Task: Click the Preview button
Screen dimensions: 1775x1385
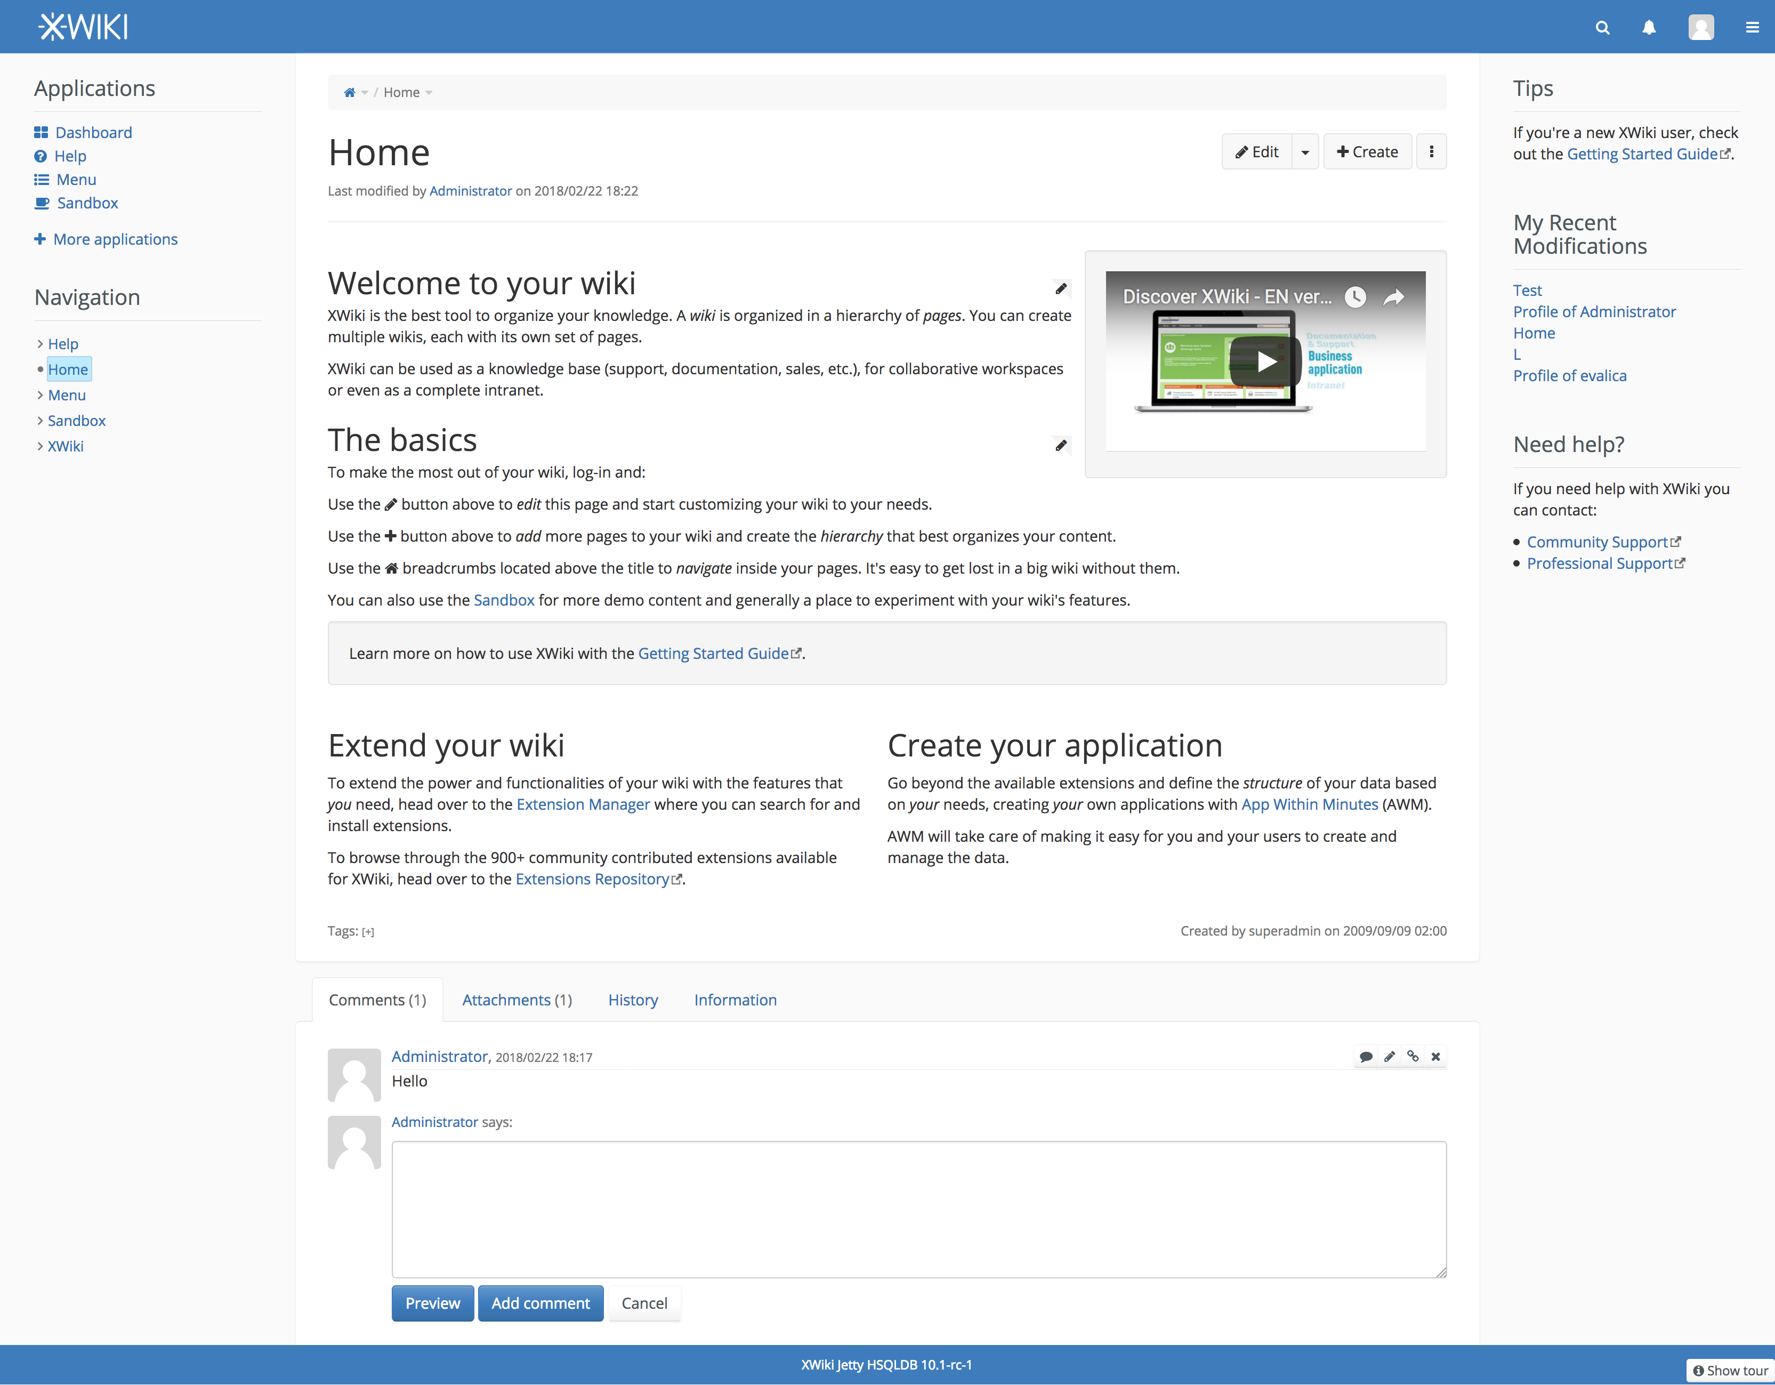Action: [432, 1304]
